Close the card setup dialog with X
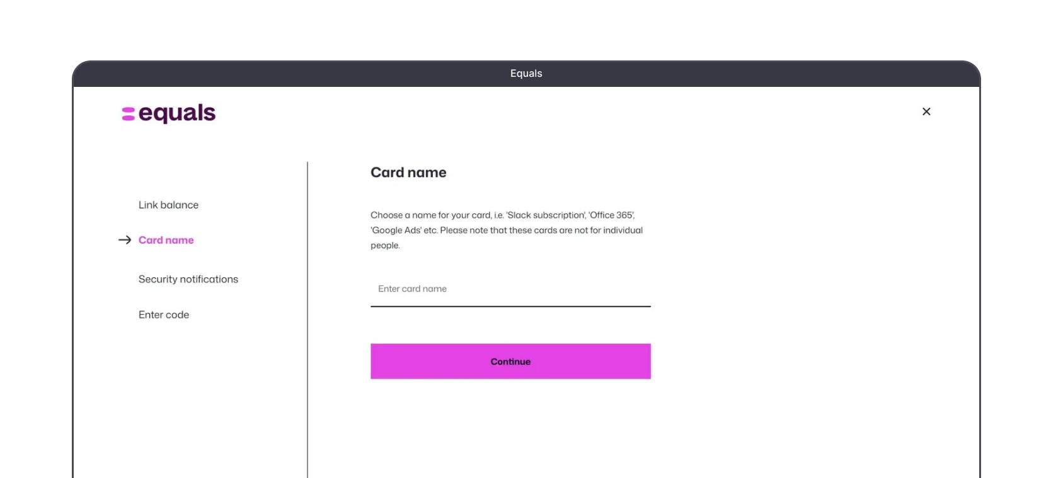 coord(926,111)
